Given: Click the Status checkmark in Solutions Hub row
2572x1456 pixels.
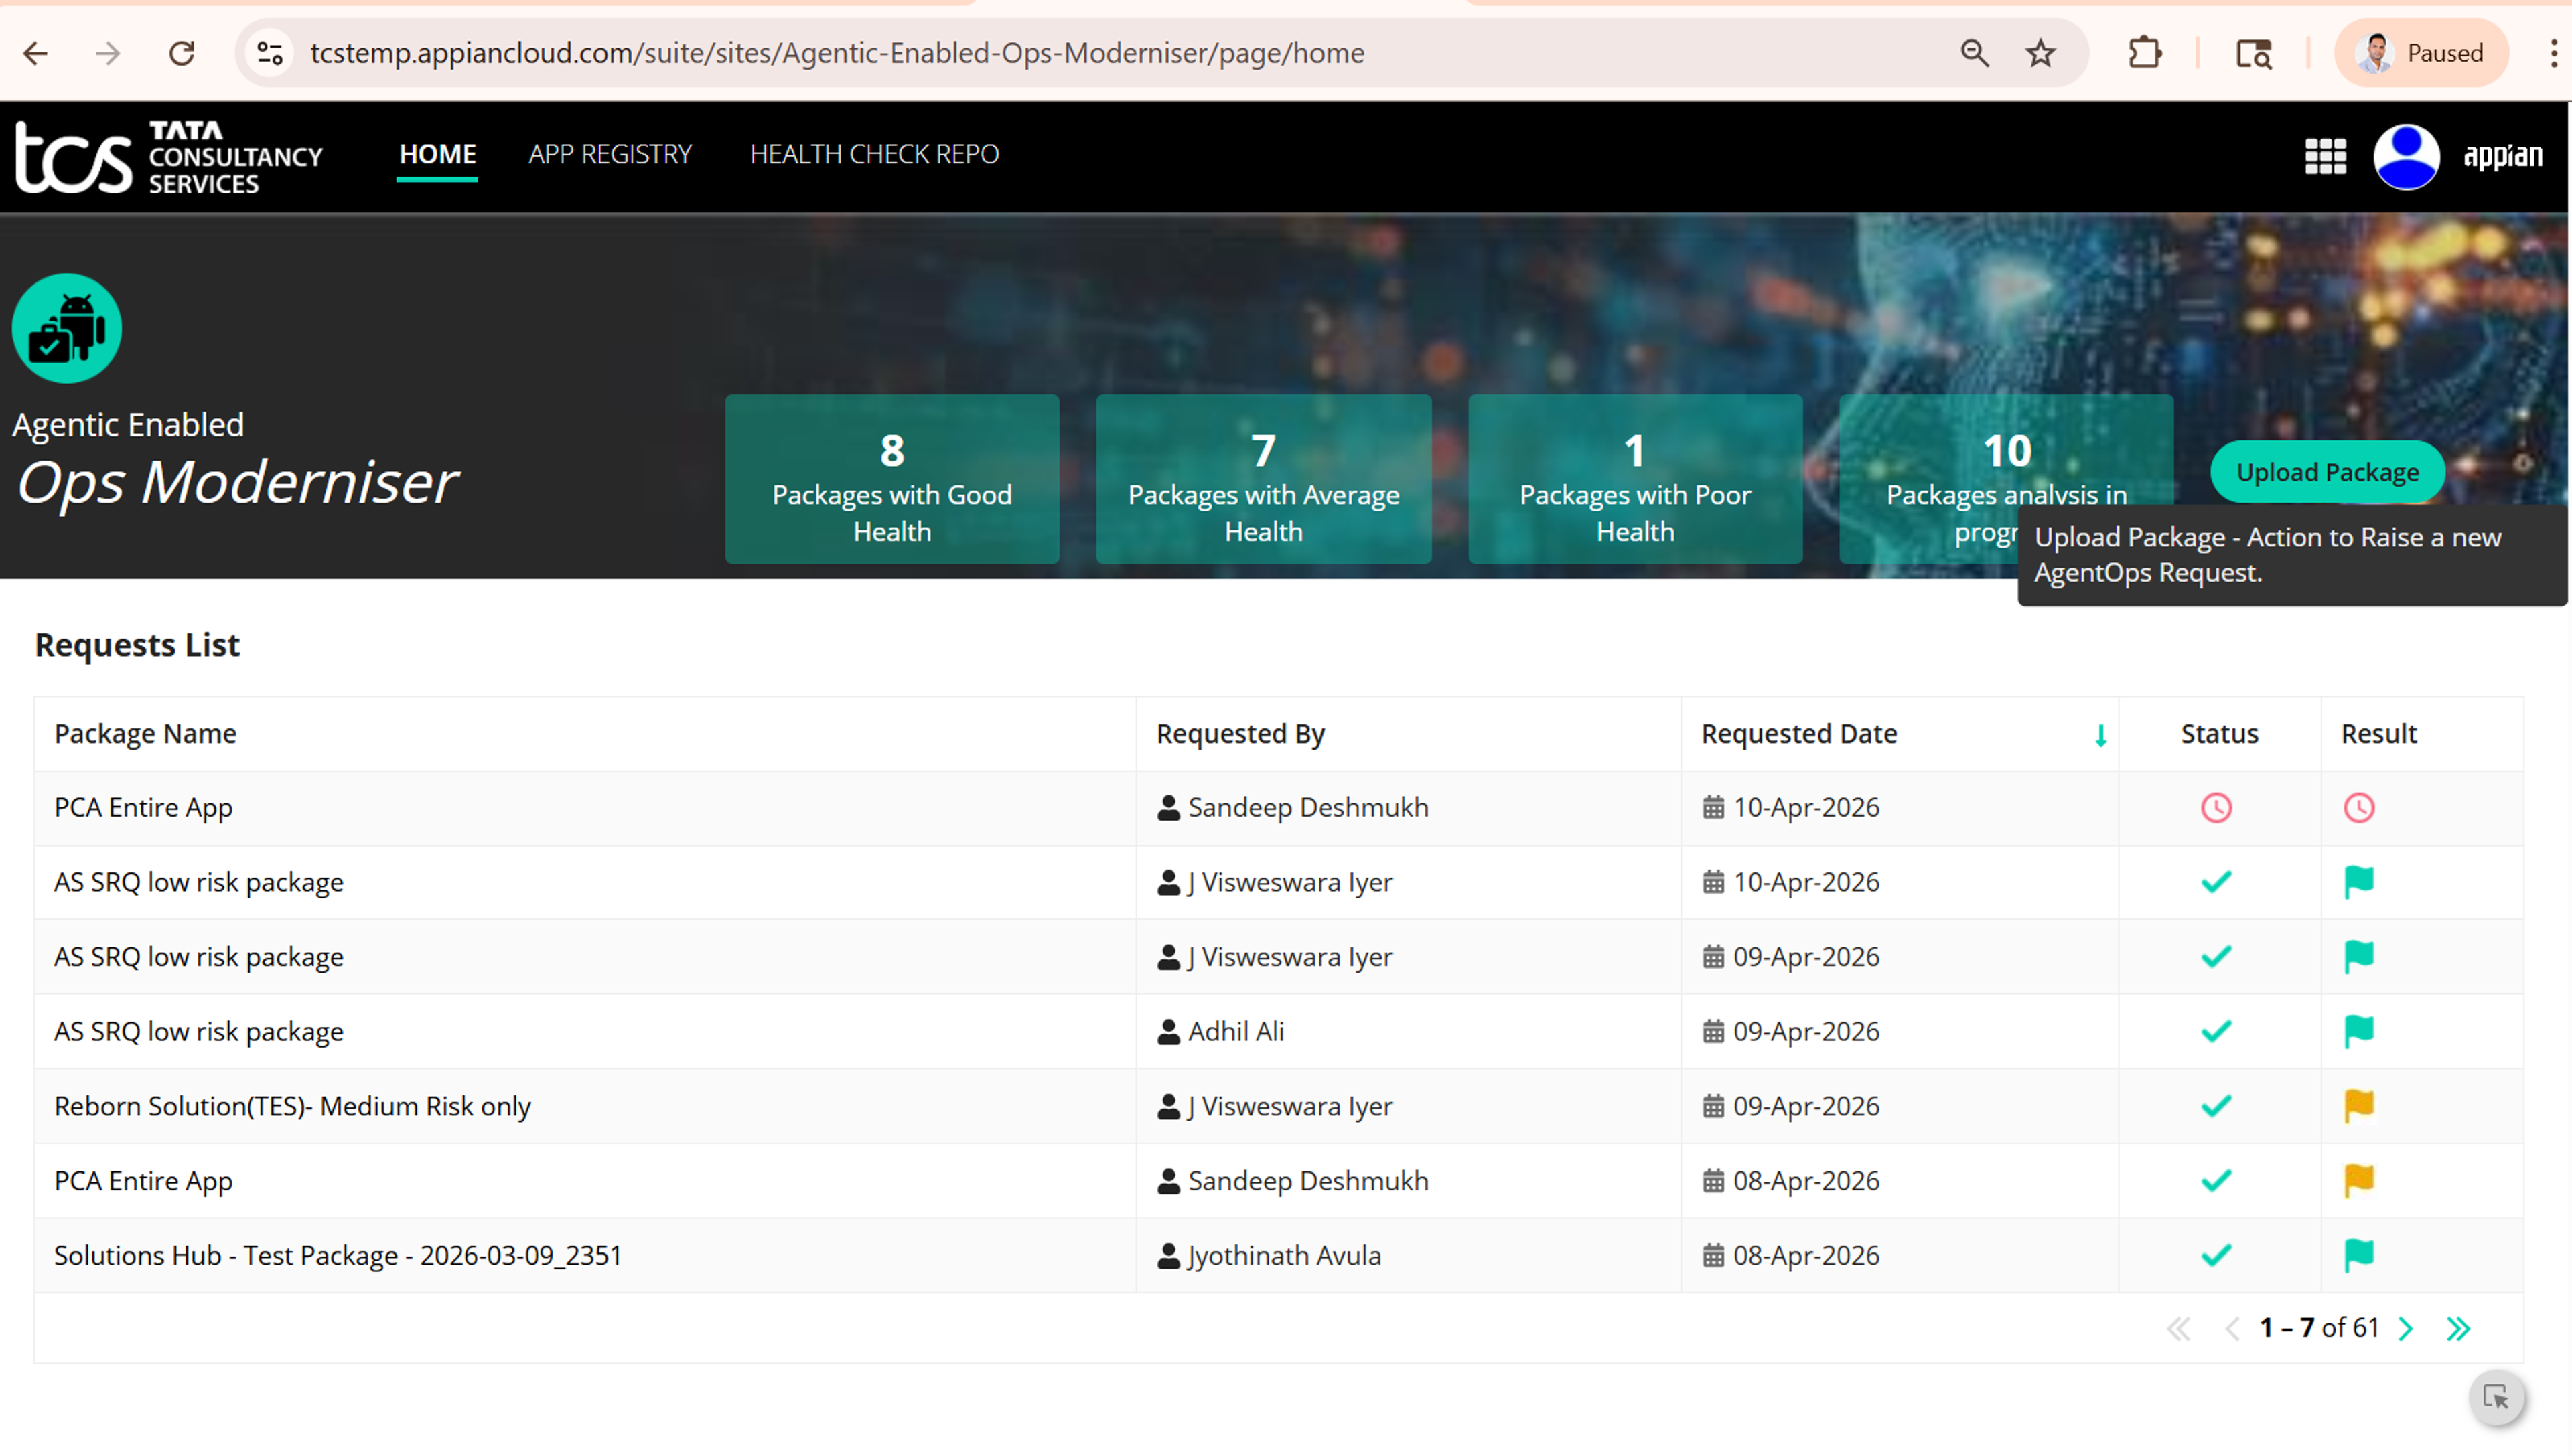Looking at the screenshot, I should pyautogui.click(x=2216, y=1254).
